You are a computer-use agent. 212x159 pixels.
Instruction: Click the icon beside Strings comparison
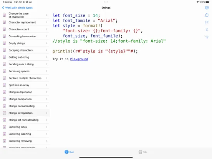click(5, 99)
